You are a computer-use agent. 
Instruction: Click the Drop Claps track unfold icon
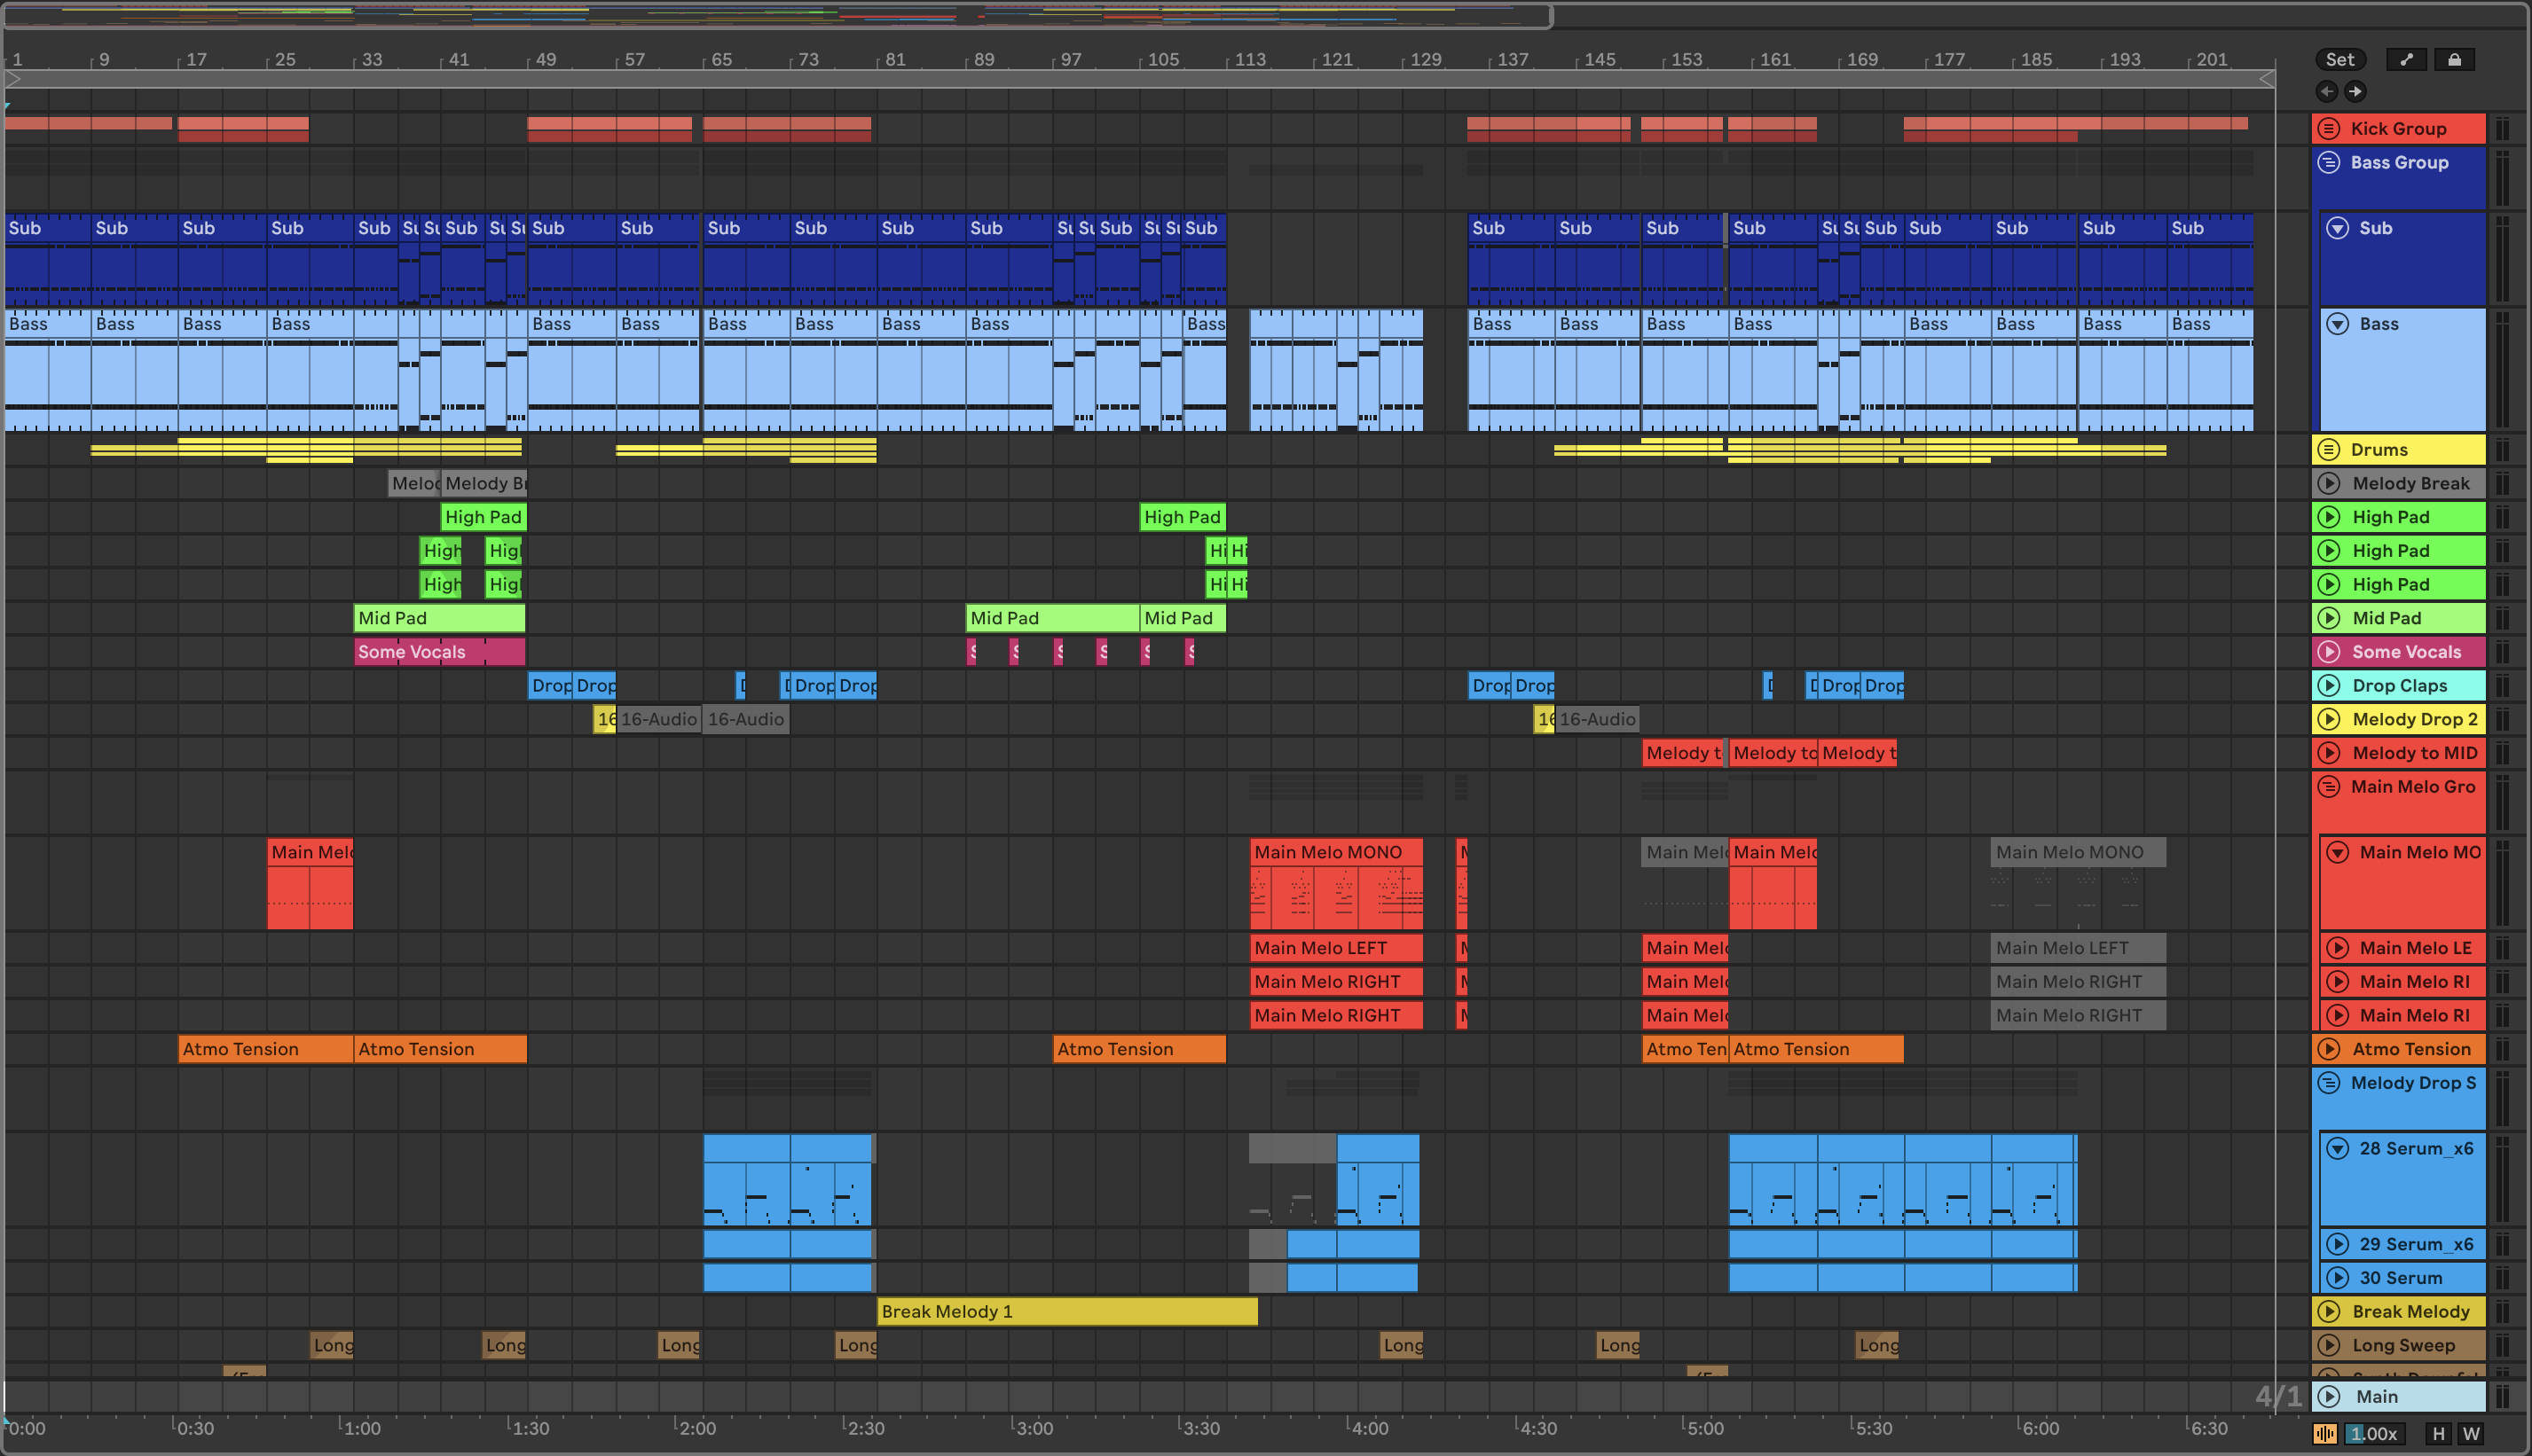(x=2329, y=686)
